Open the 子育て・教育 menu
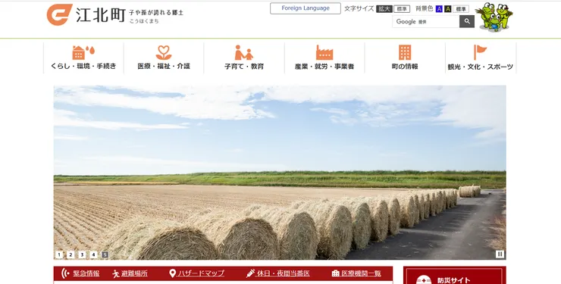This screenshot has width=561, height=284. [x=244, y=67]
